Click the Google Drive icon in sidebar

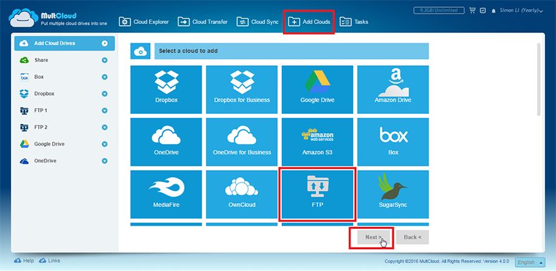point(24,144)
